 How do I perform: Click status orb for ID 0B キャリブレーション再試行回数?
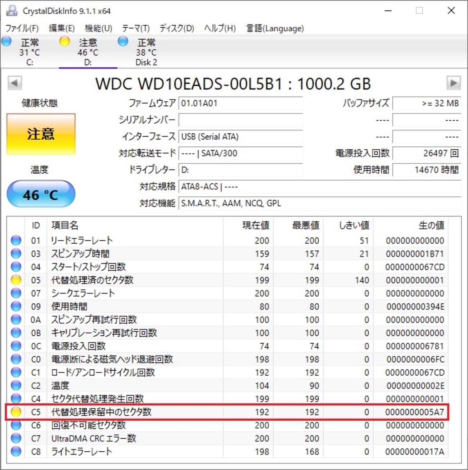pyautogui.click(x=16, y=333)
